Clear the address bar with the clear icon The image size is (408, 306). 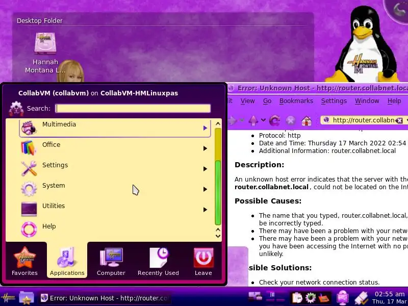[x=399, y=120]
